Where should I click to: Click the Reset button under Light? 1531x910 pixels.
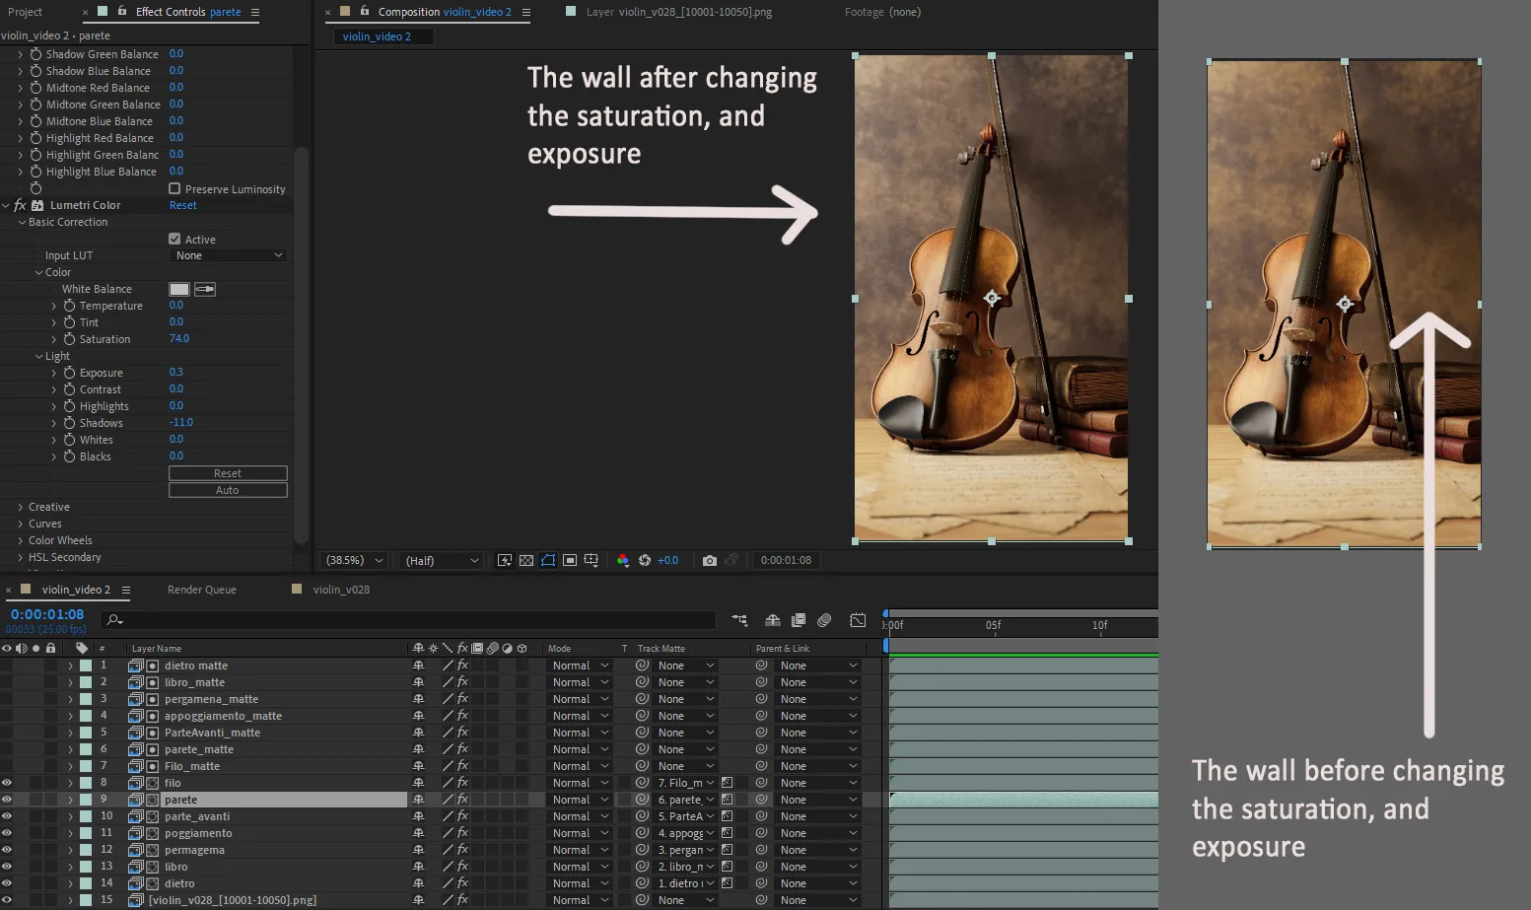[228, 473]
